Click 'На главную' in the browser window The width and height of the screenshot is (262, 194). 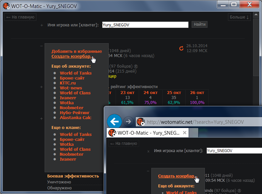coord(124,144)
